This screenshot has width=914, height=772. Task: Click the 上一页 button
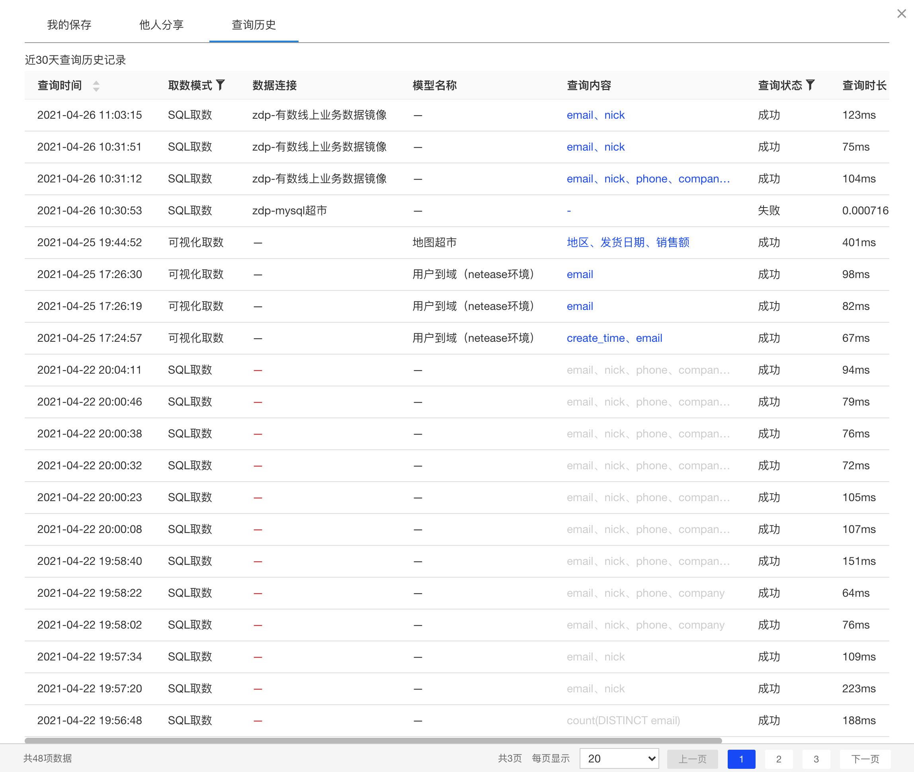(692, 759)
